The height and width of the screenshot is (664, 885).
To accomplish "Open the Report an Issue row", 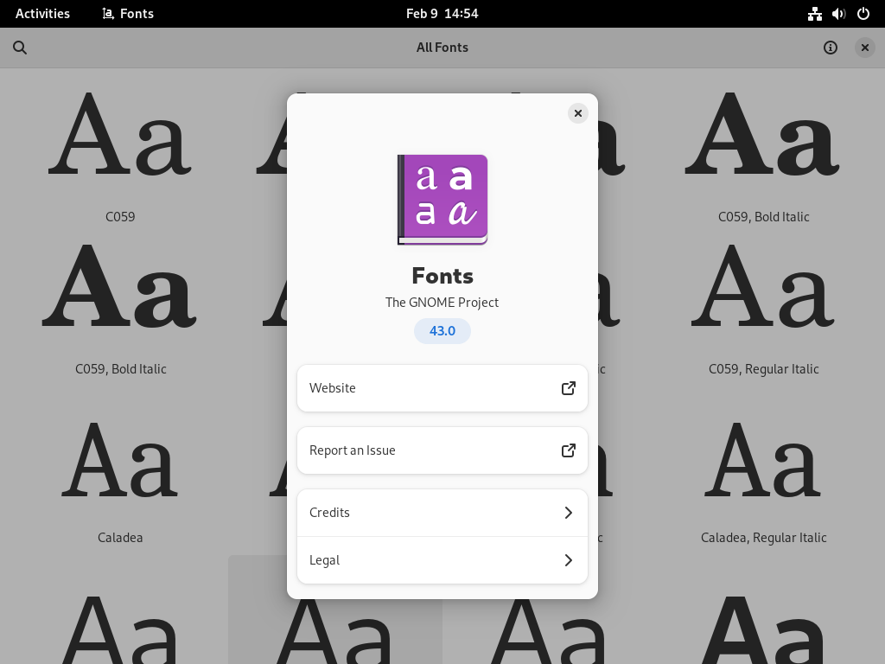I will 442,450.
